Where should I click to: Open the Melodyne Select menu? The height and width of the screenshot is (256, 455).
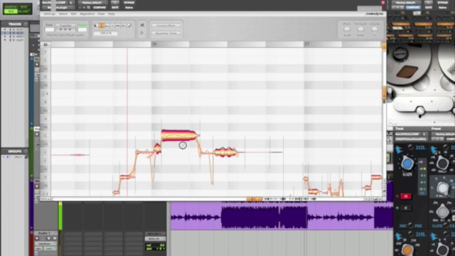[63, 14]
